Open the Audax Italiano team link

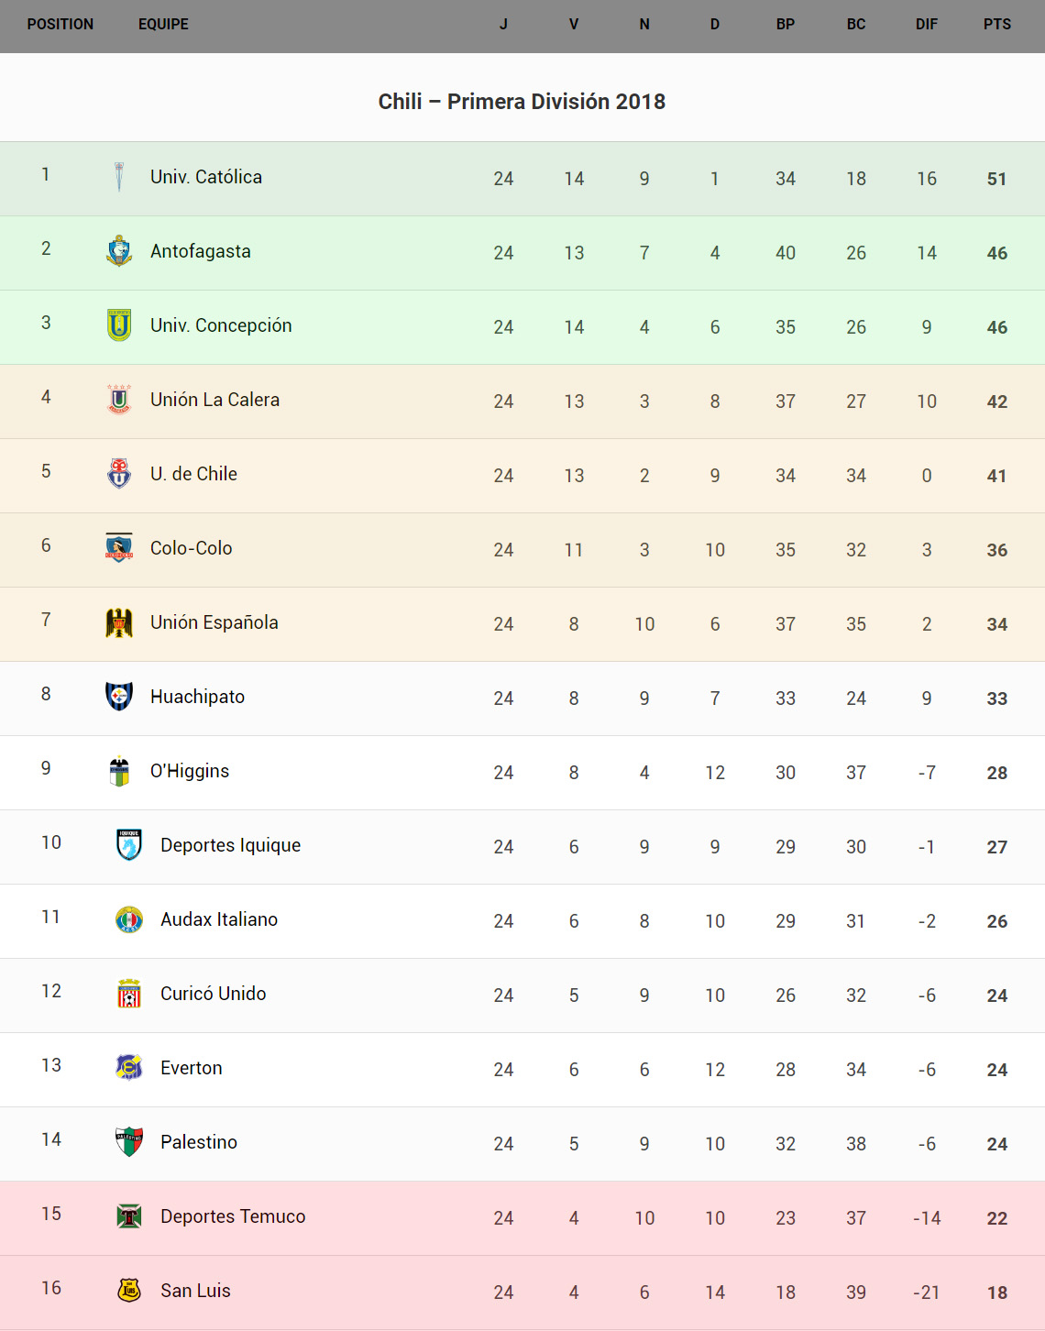pyautogui.click(x=219, y=919)
